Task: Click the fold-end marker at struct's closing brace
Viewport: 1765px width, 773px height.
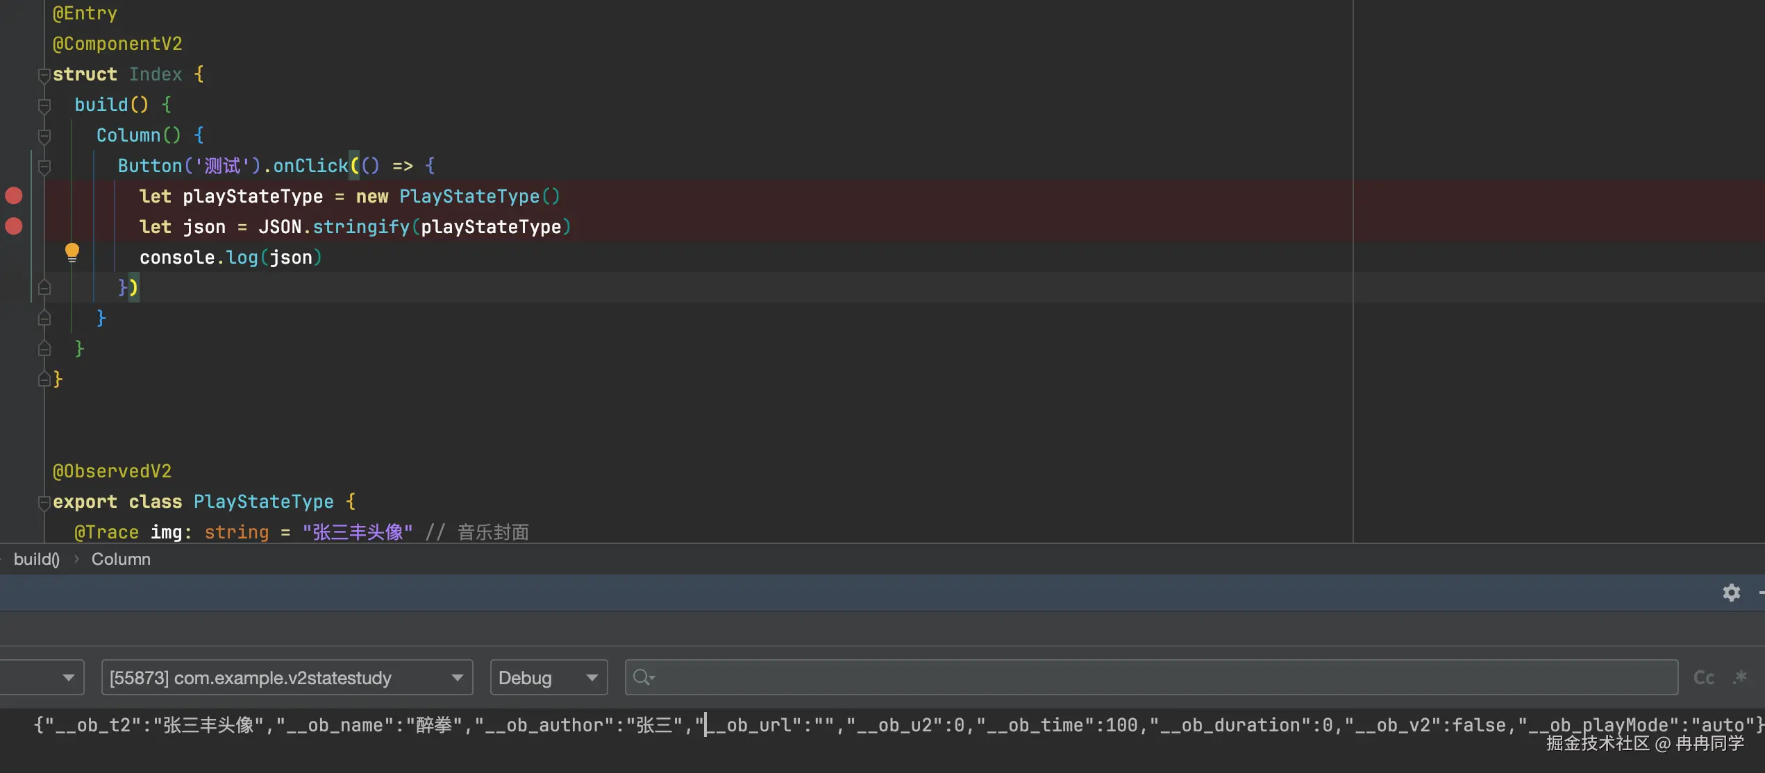Action: click(x=44, y=379)
